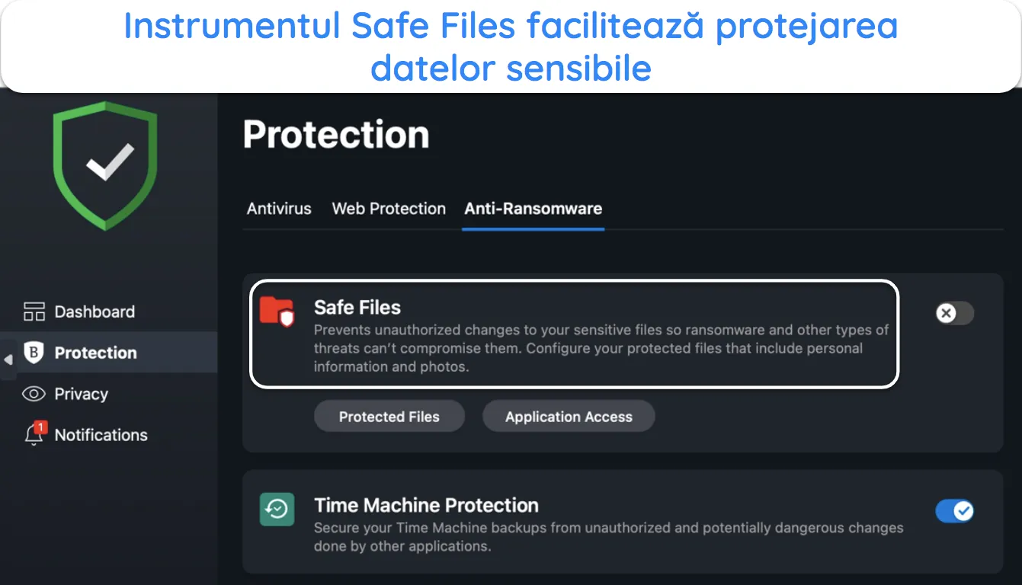
Task: Click the red Safe Files folder icon
Action: (277, 312)
